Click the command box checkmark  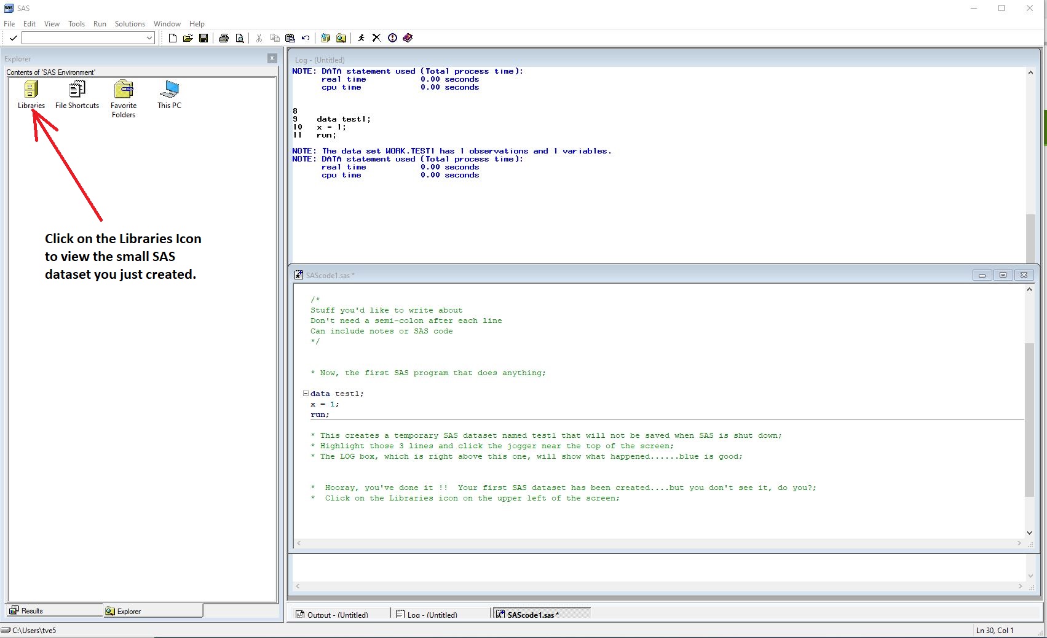tap(13, 38)
